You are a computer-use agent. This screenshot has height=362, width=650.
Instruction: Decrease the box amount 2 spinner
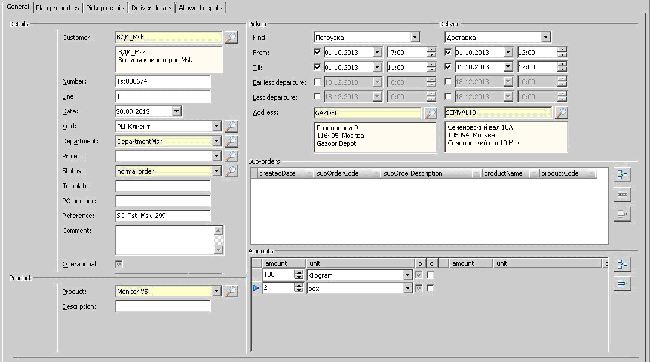click(299, 290)
